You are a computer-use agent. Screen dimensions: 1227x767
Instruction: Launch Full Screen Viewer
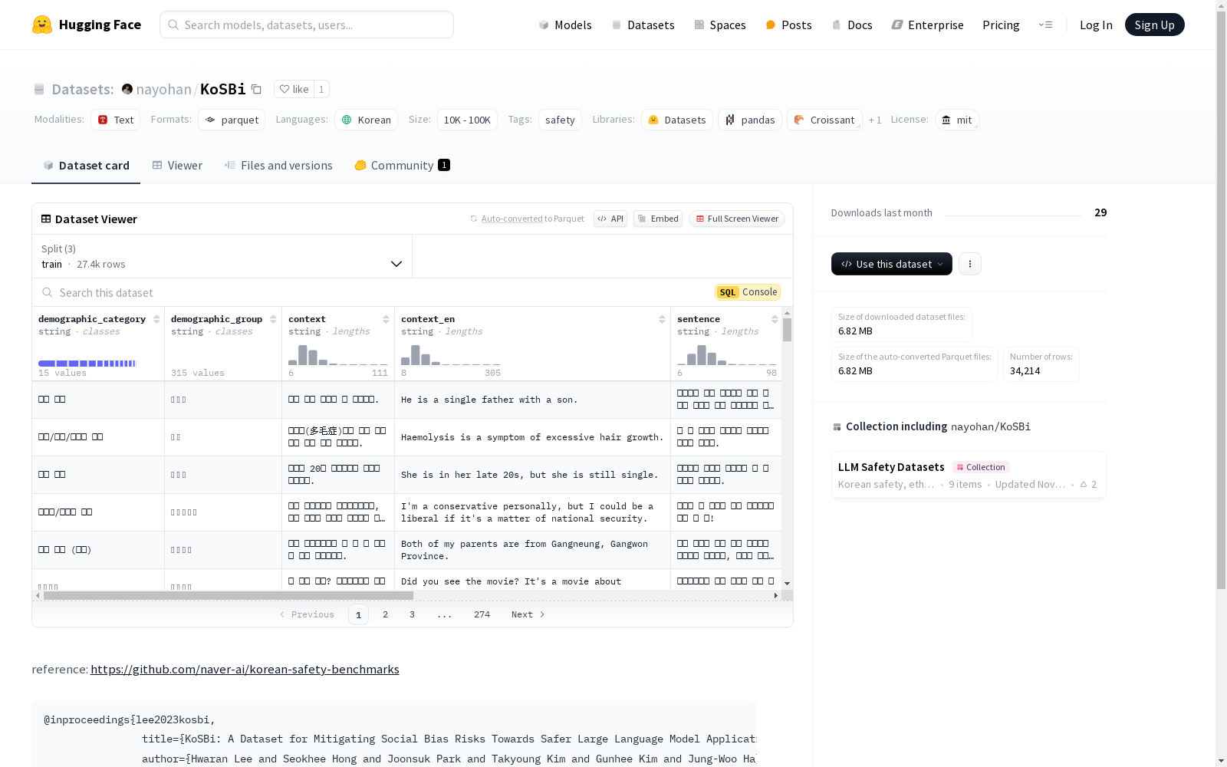pyautogui.click(x=737, y=219)
